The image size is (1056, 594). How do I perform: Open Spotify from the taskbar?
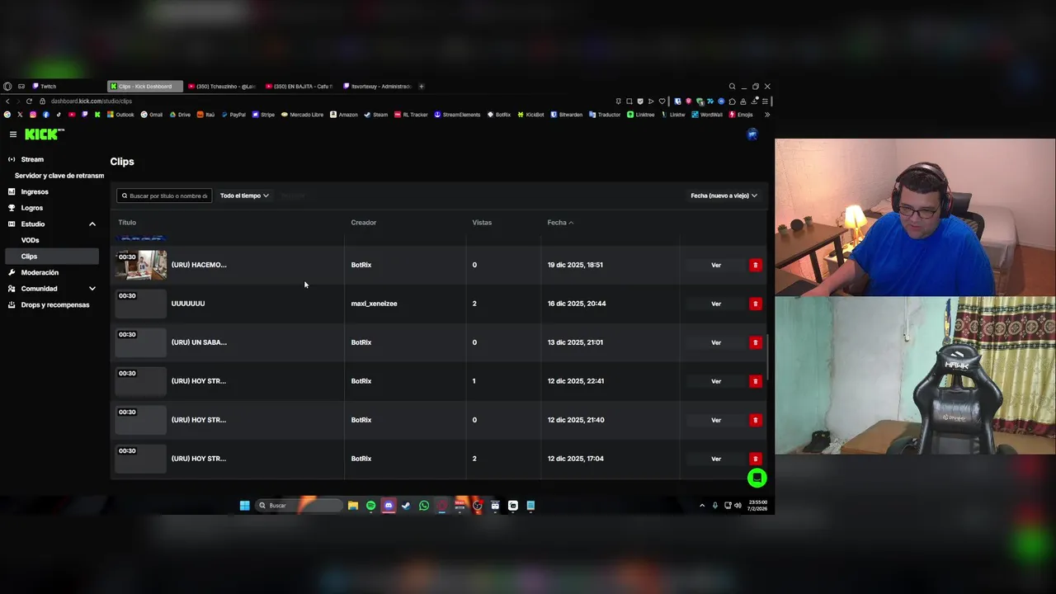(x=370, y=506)
